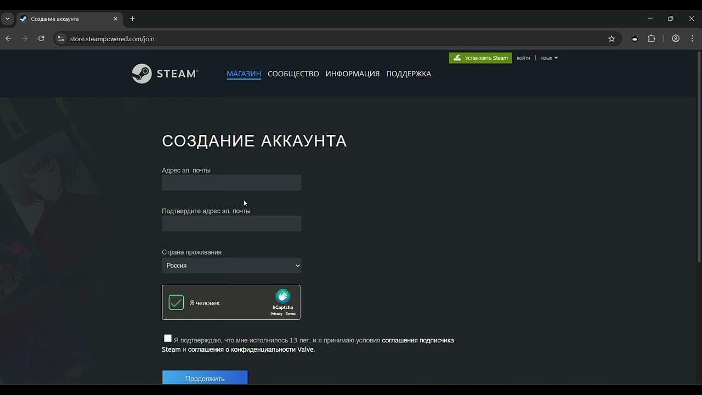Screen dimensions: 702x395
Task: Open the язык language dropdown
Action: pos(549,58)
